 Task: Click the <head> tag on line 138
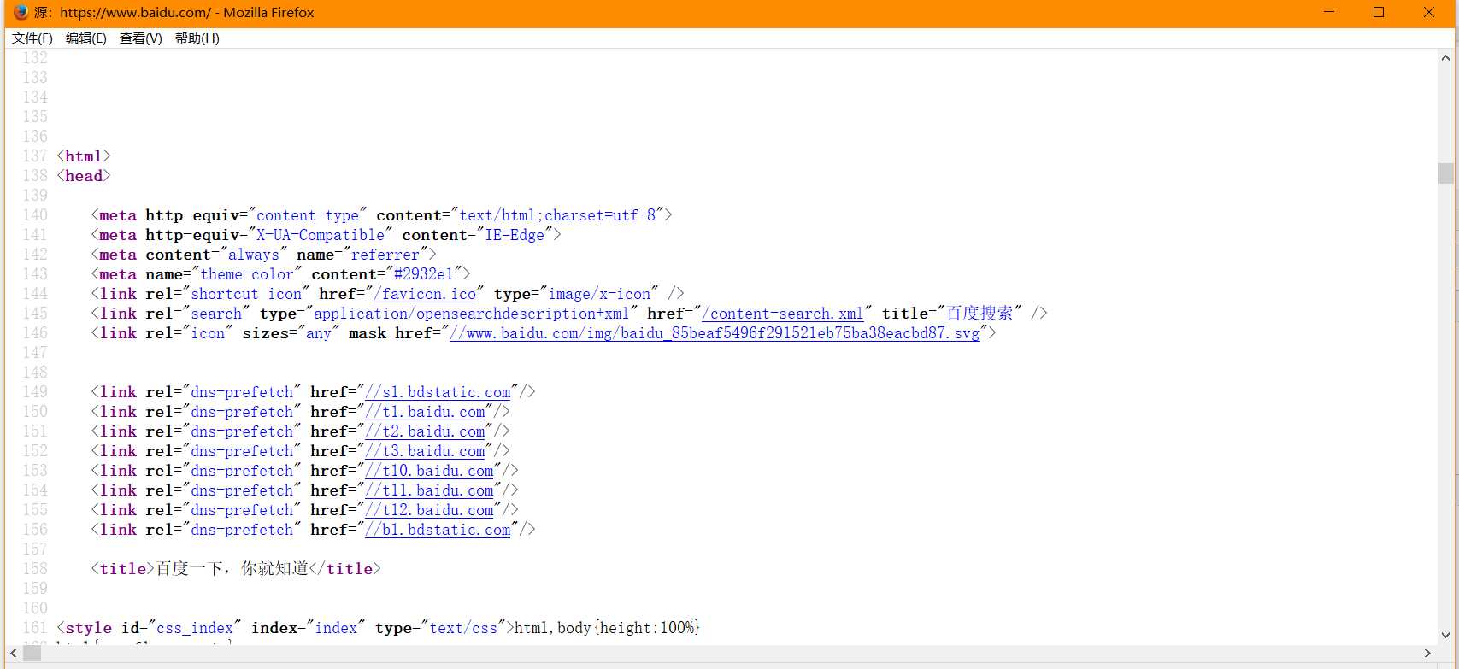(84, 176)
